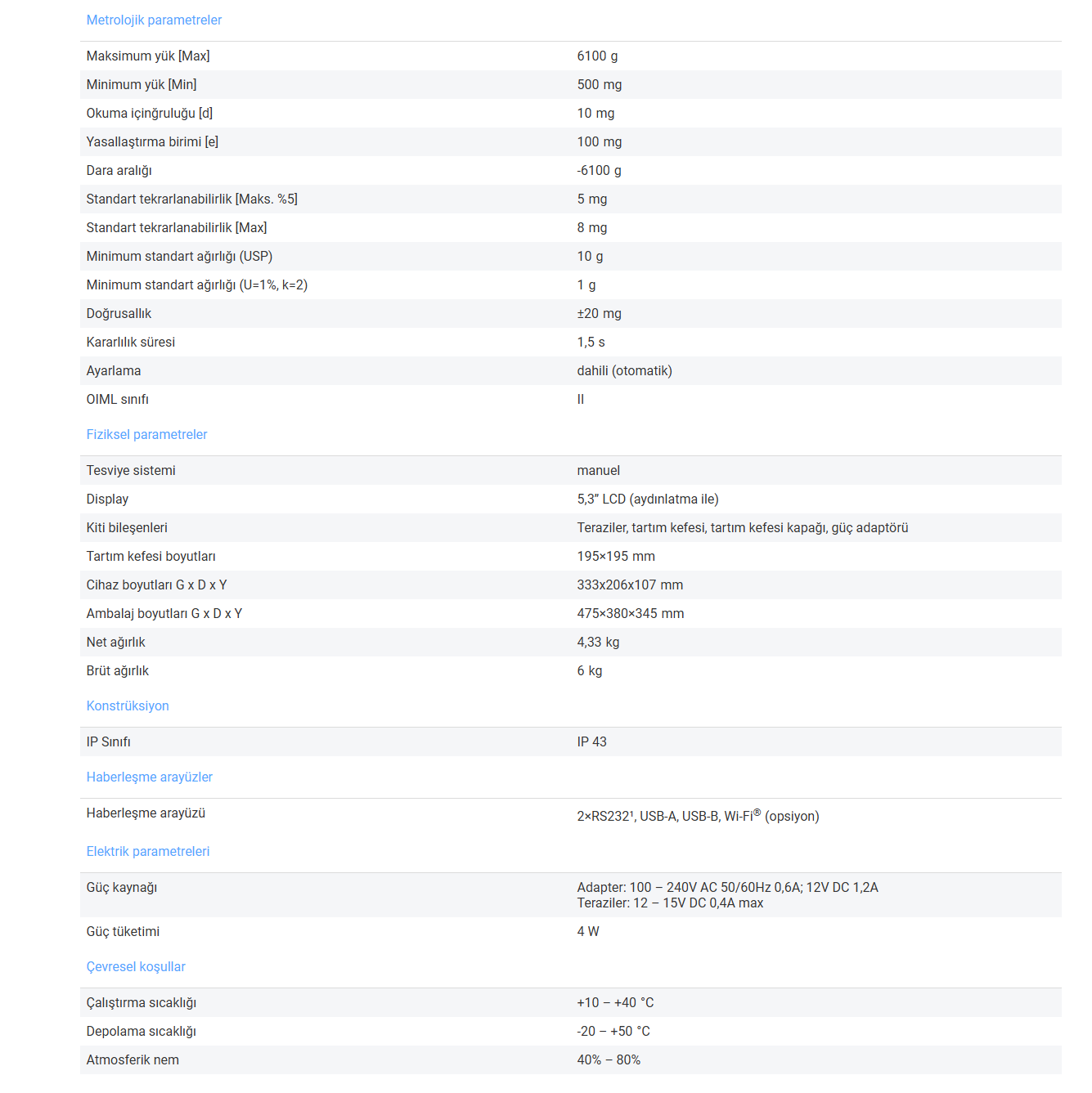Click the Maksimum yük [Max] row label
This screenshot has height=1093, width=1092.
tap(148, 56)
